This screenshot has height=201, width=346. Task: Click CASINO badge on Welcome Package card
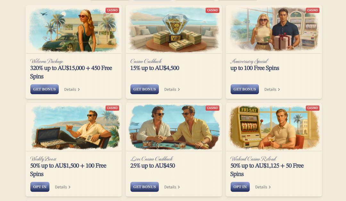tap(112, 10)
